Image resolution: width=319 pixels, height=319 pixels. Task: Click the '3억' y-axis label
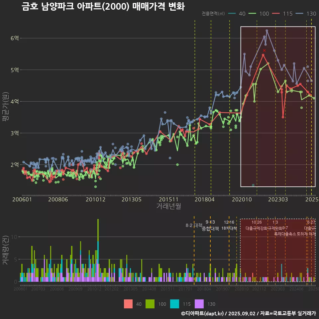click(x=15, y=133)
